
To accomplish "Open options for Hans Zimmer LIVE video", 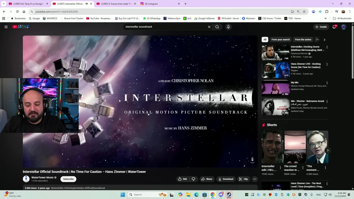I will coord(327,64).
